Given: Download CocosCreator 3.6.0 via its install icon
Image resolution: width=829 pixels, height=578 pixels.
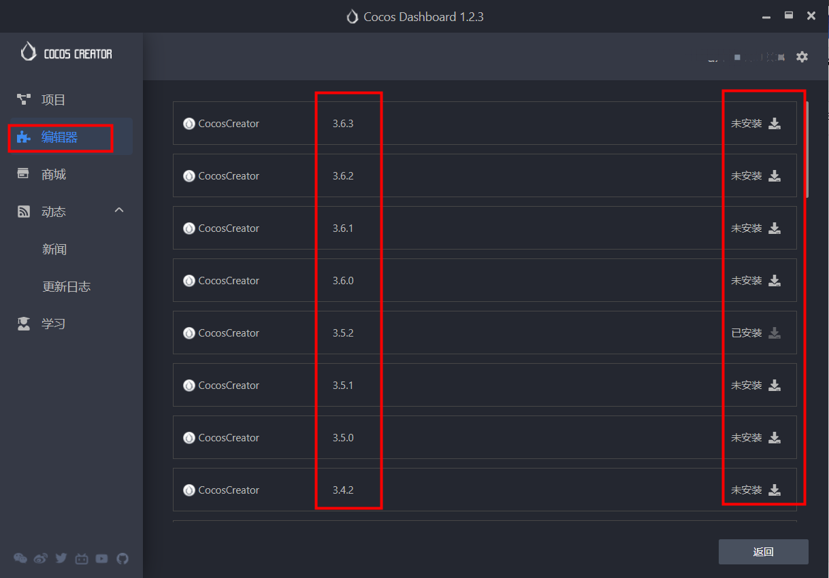Looking at the screenshot, I should [775, 281].
